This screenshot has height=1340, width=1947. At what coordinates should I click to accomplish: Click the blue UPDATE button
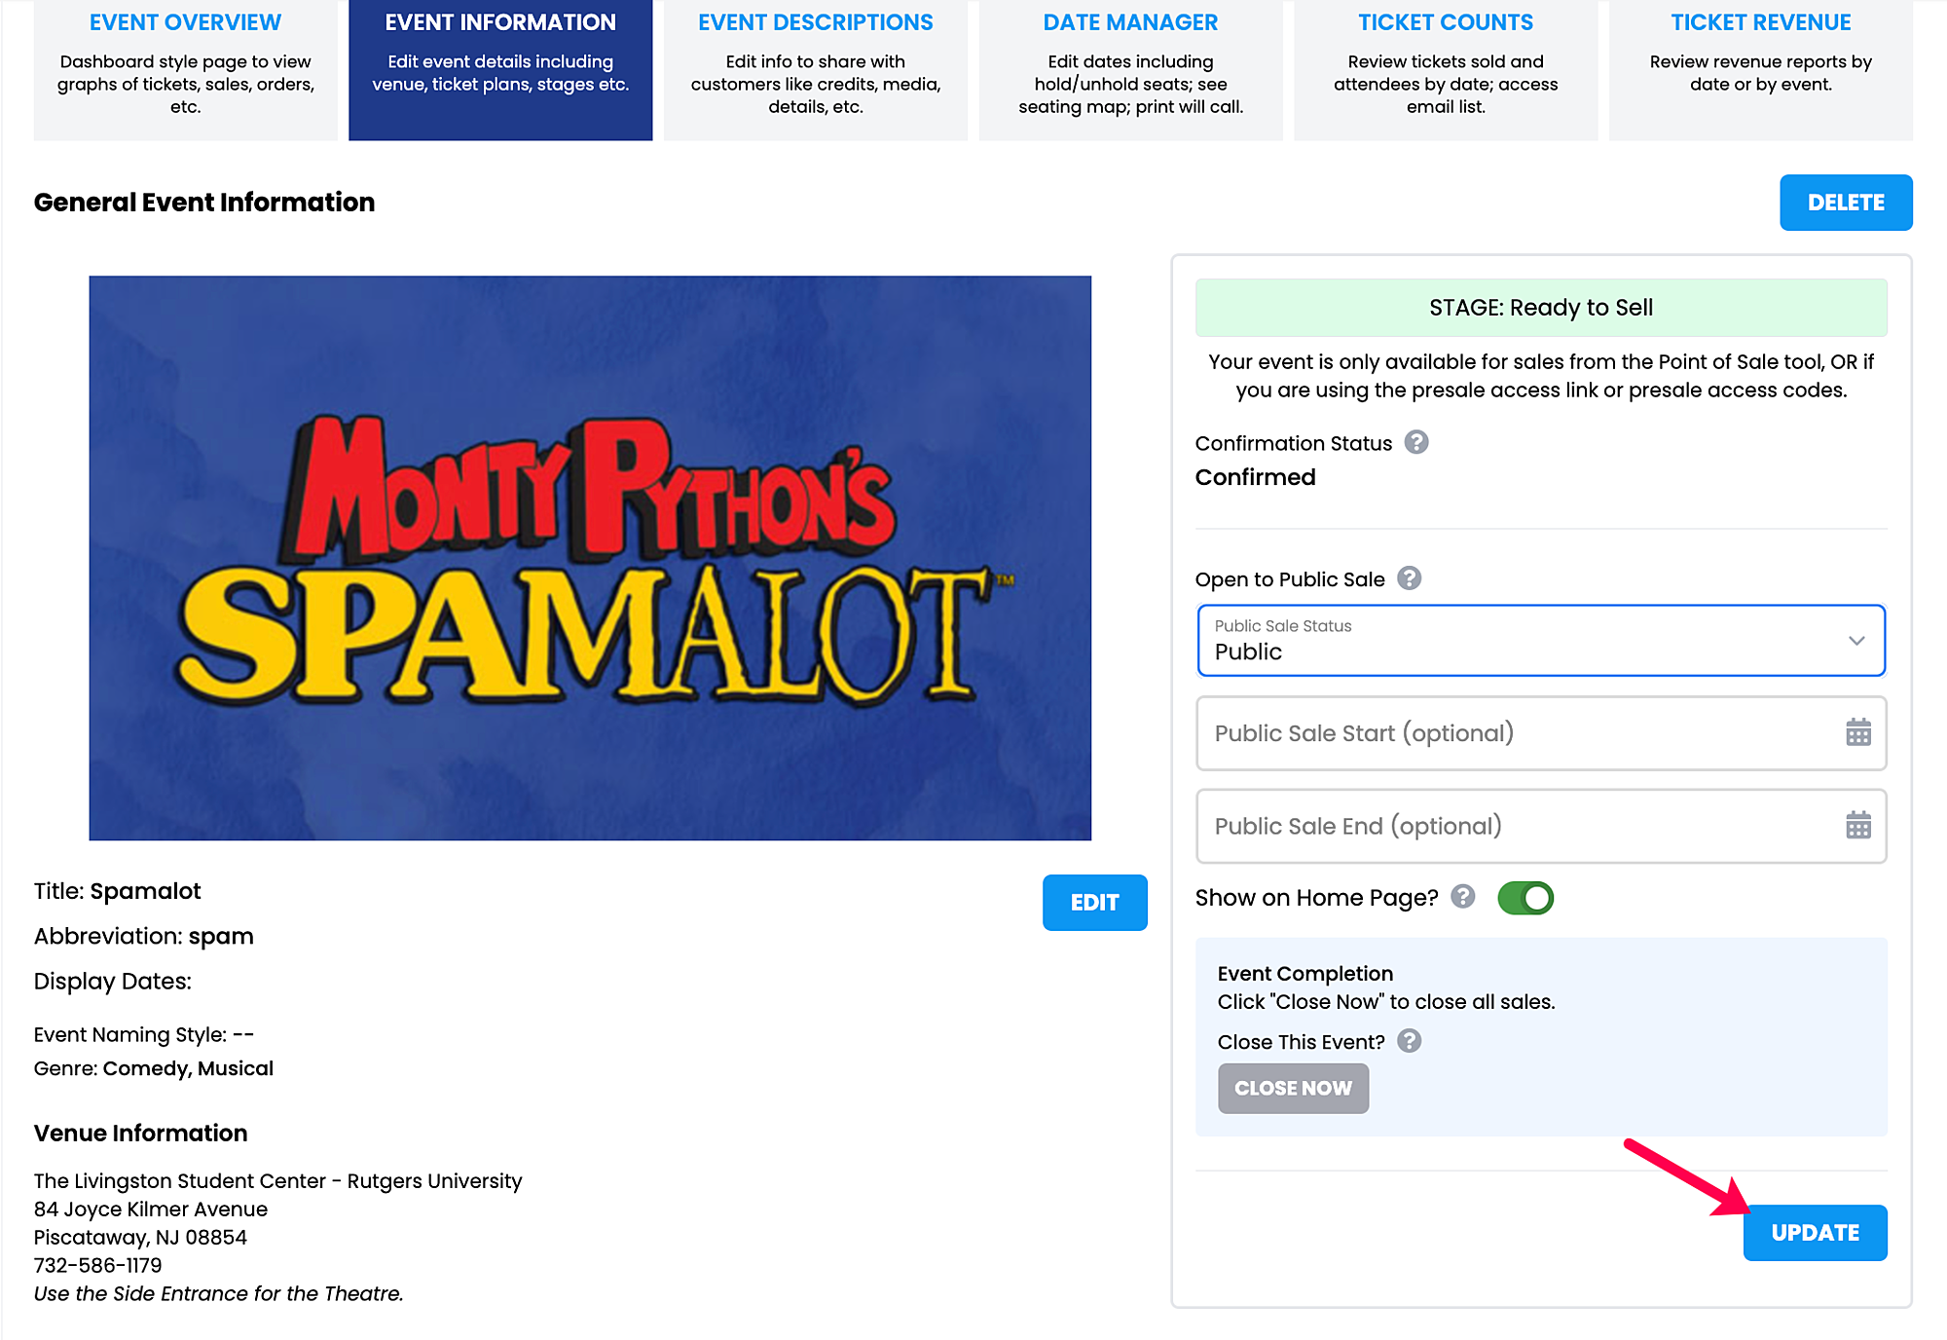pos(1815,1233)
